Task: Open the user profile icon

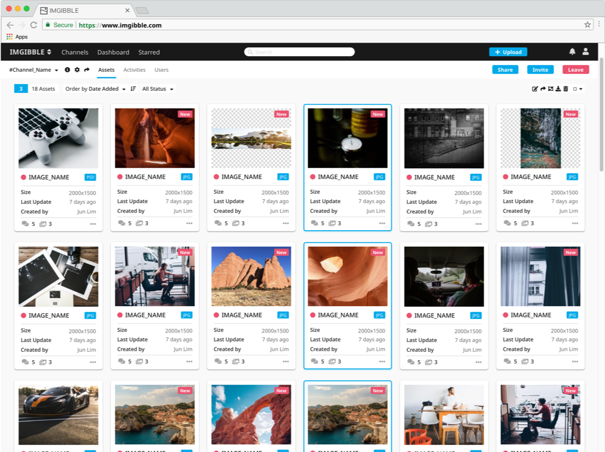Action: 585,51
